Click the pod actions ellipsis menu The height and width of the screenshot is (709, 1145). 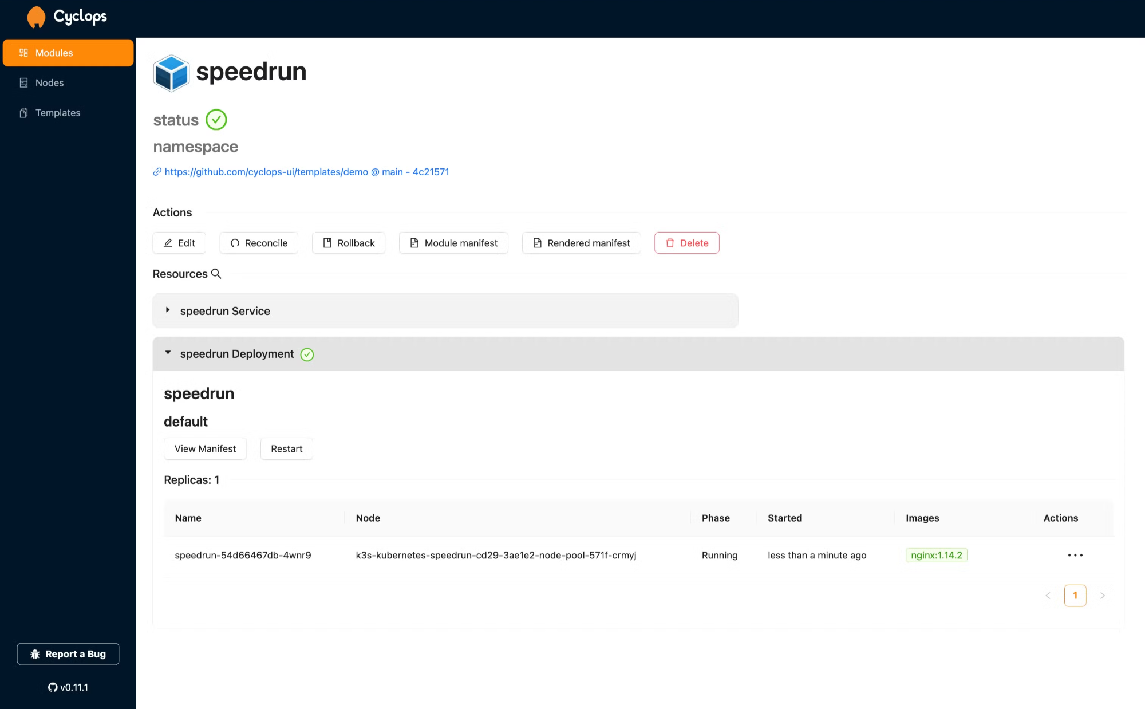pos(1074,554)
